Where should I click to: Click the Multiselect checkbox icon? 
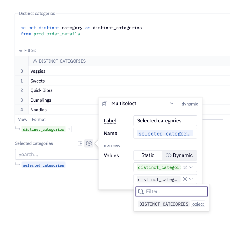pyautogui.click(x=105, y=104)
